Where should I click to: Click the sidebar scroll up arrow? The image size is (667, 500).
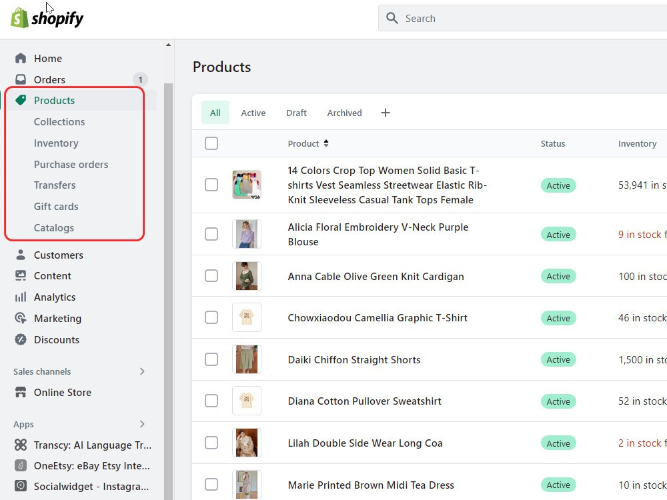click(169, 45)
